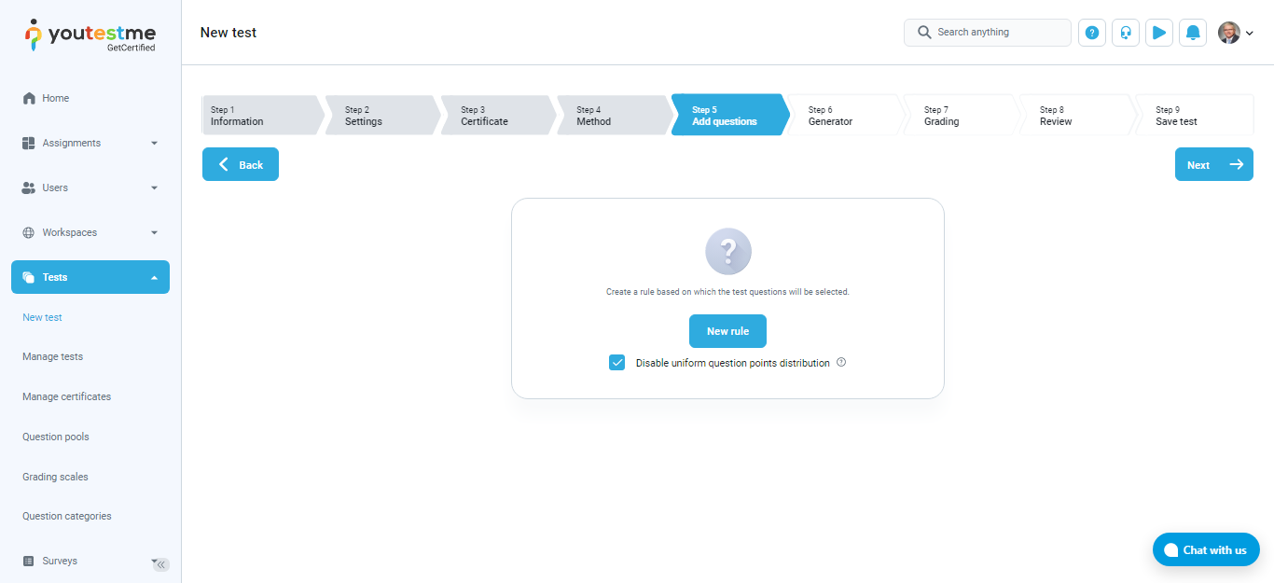
Task: Expand the Users menu
Action: pyautogui.click(x=90, y=187)
